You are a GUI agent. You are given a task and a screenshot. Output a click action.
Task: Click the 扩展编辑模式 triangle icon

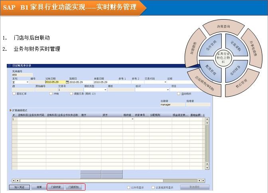pyautogui.click(x=10, y=110)
